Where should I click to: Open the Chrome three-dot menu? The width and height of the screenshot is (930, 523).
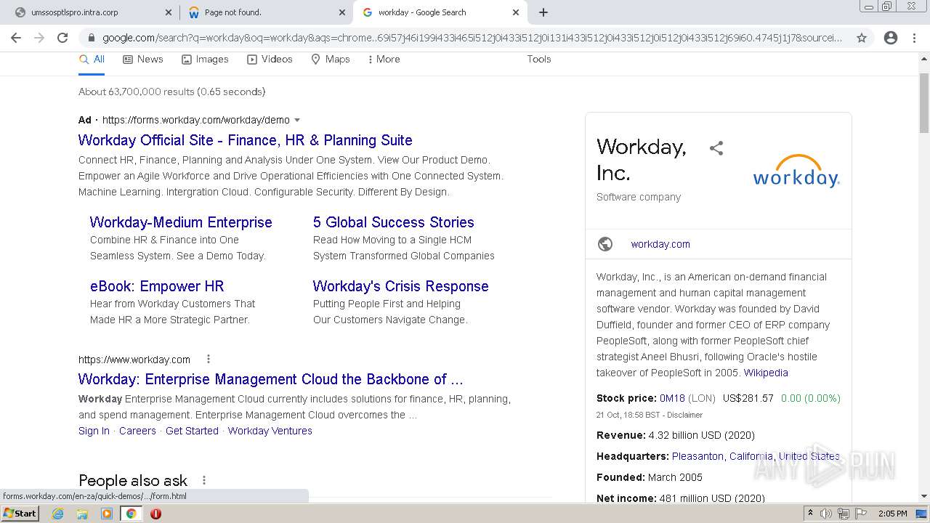coord(914,38)
